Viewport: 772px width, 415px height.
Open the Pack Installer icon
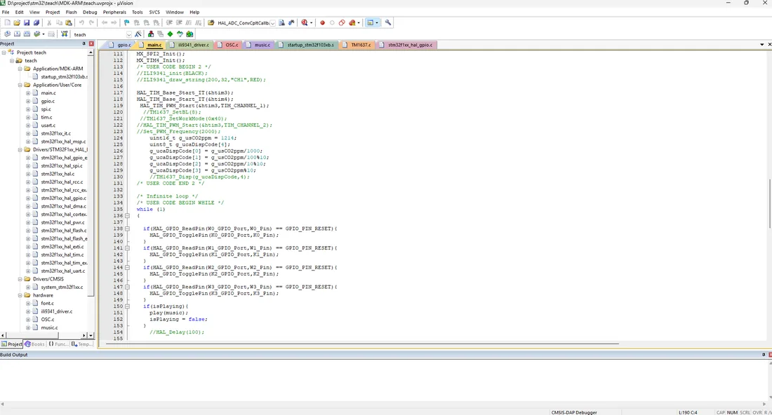coord(189,34)
